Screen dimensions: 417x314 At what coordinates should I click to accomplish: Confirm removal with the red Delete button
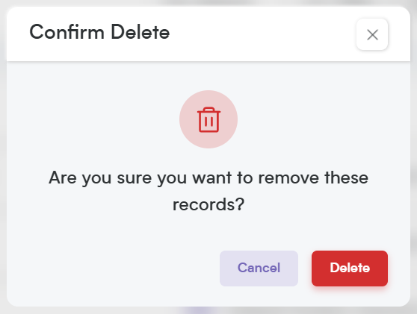tap(350, 269)
